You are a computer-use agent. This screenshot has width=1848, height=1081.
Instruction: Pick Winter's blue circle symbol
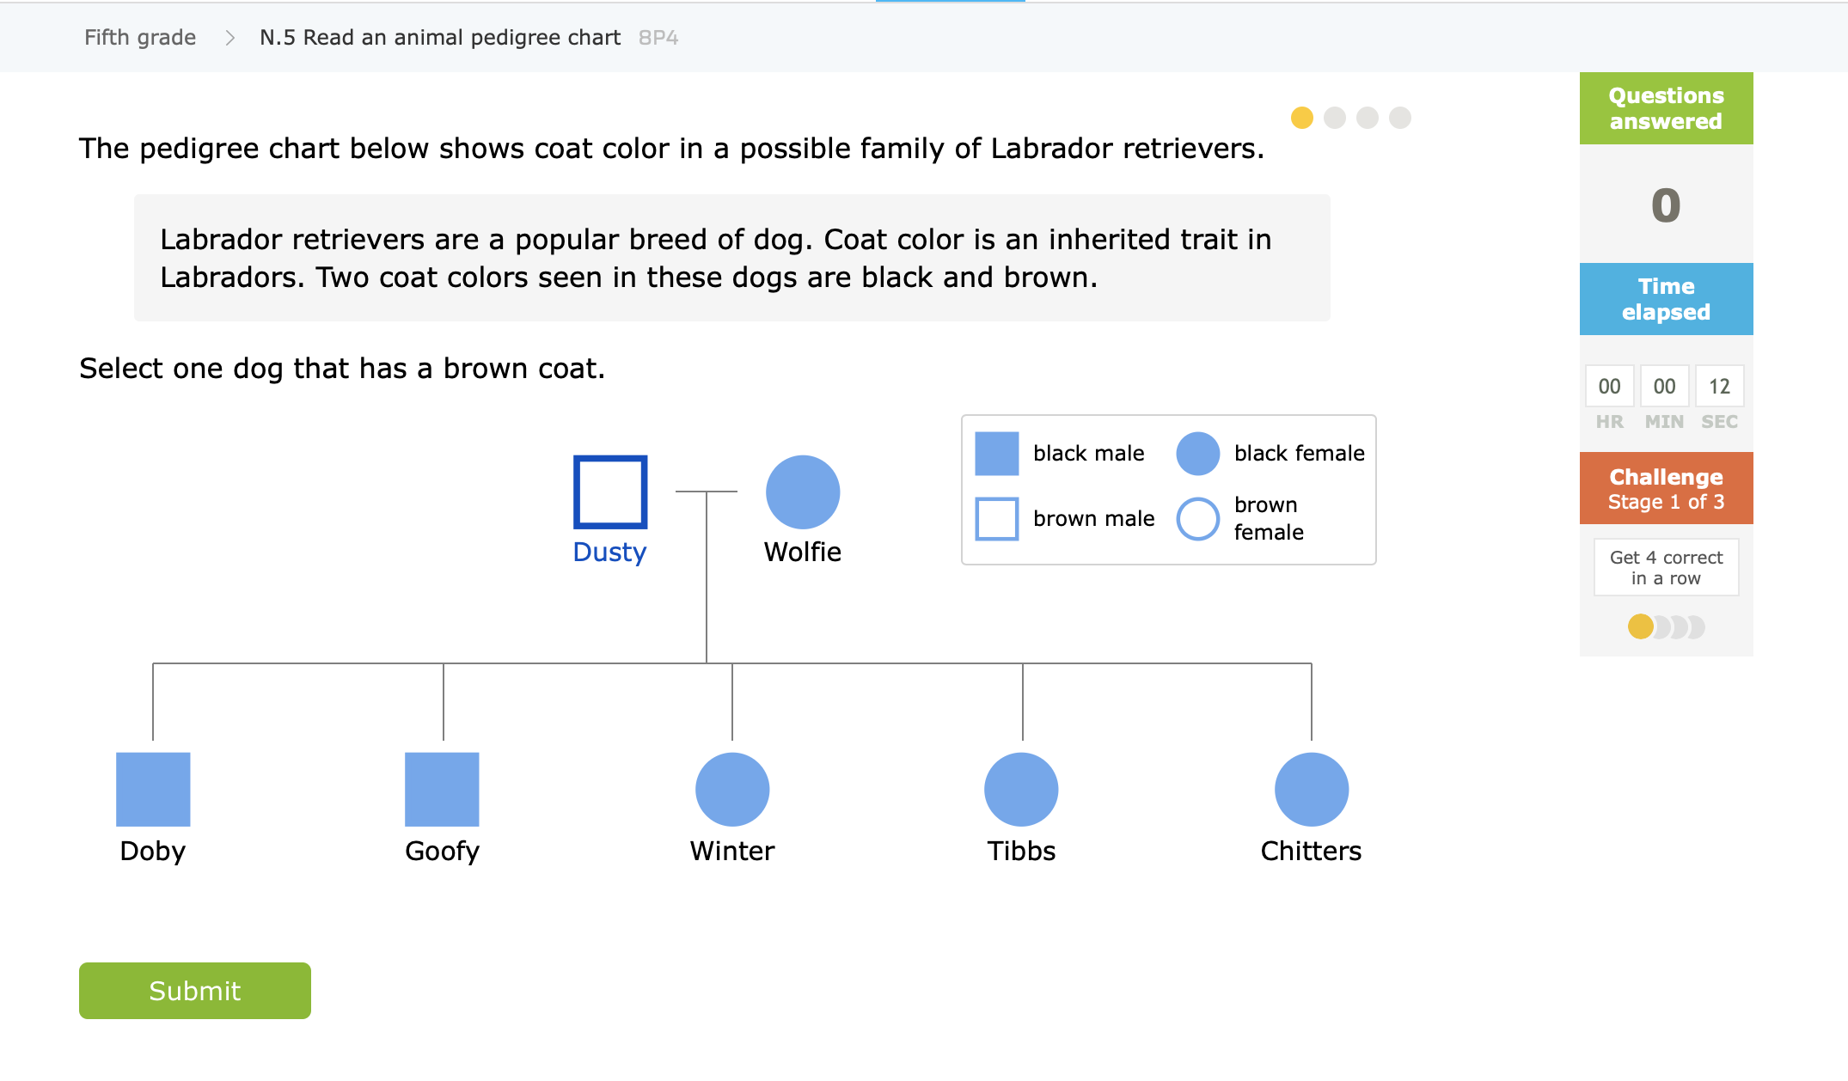[x=732, y=790]
